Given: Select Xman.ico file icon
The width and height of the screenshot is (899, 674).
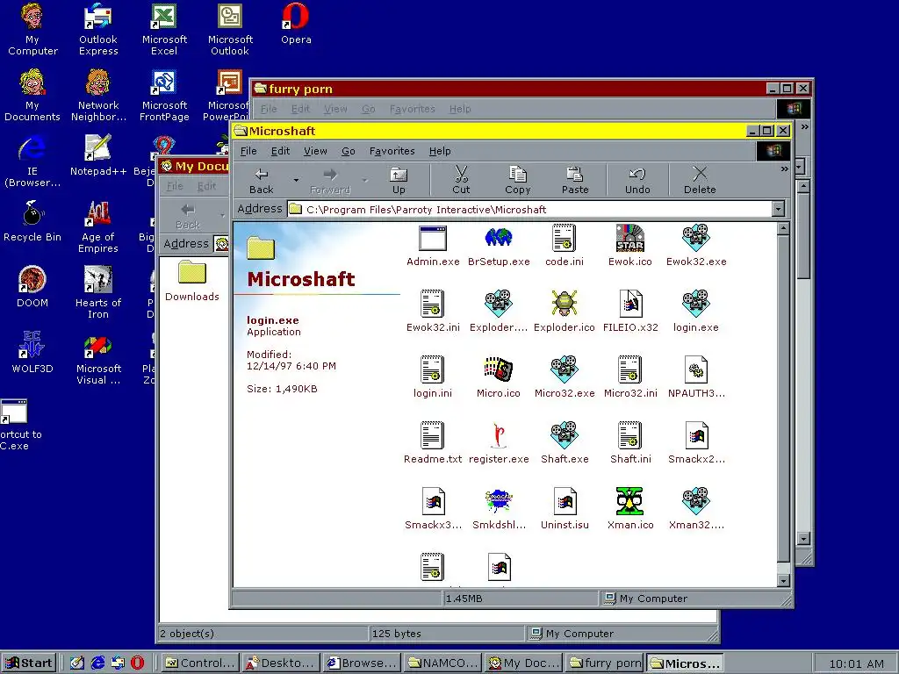Looking at the screenshot, I should click(630, 501).
